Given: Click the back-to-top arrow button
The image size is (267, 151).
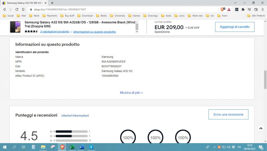Looking at the screenshot, I should point(261,128).
